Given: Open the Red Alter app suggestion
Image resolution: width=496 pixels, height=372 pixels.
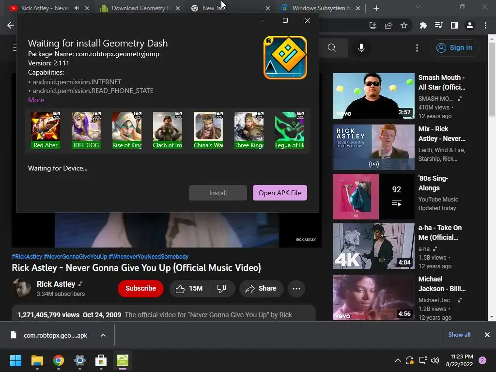Looking at the screenshot, I should (x=45, y=130).
